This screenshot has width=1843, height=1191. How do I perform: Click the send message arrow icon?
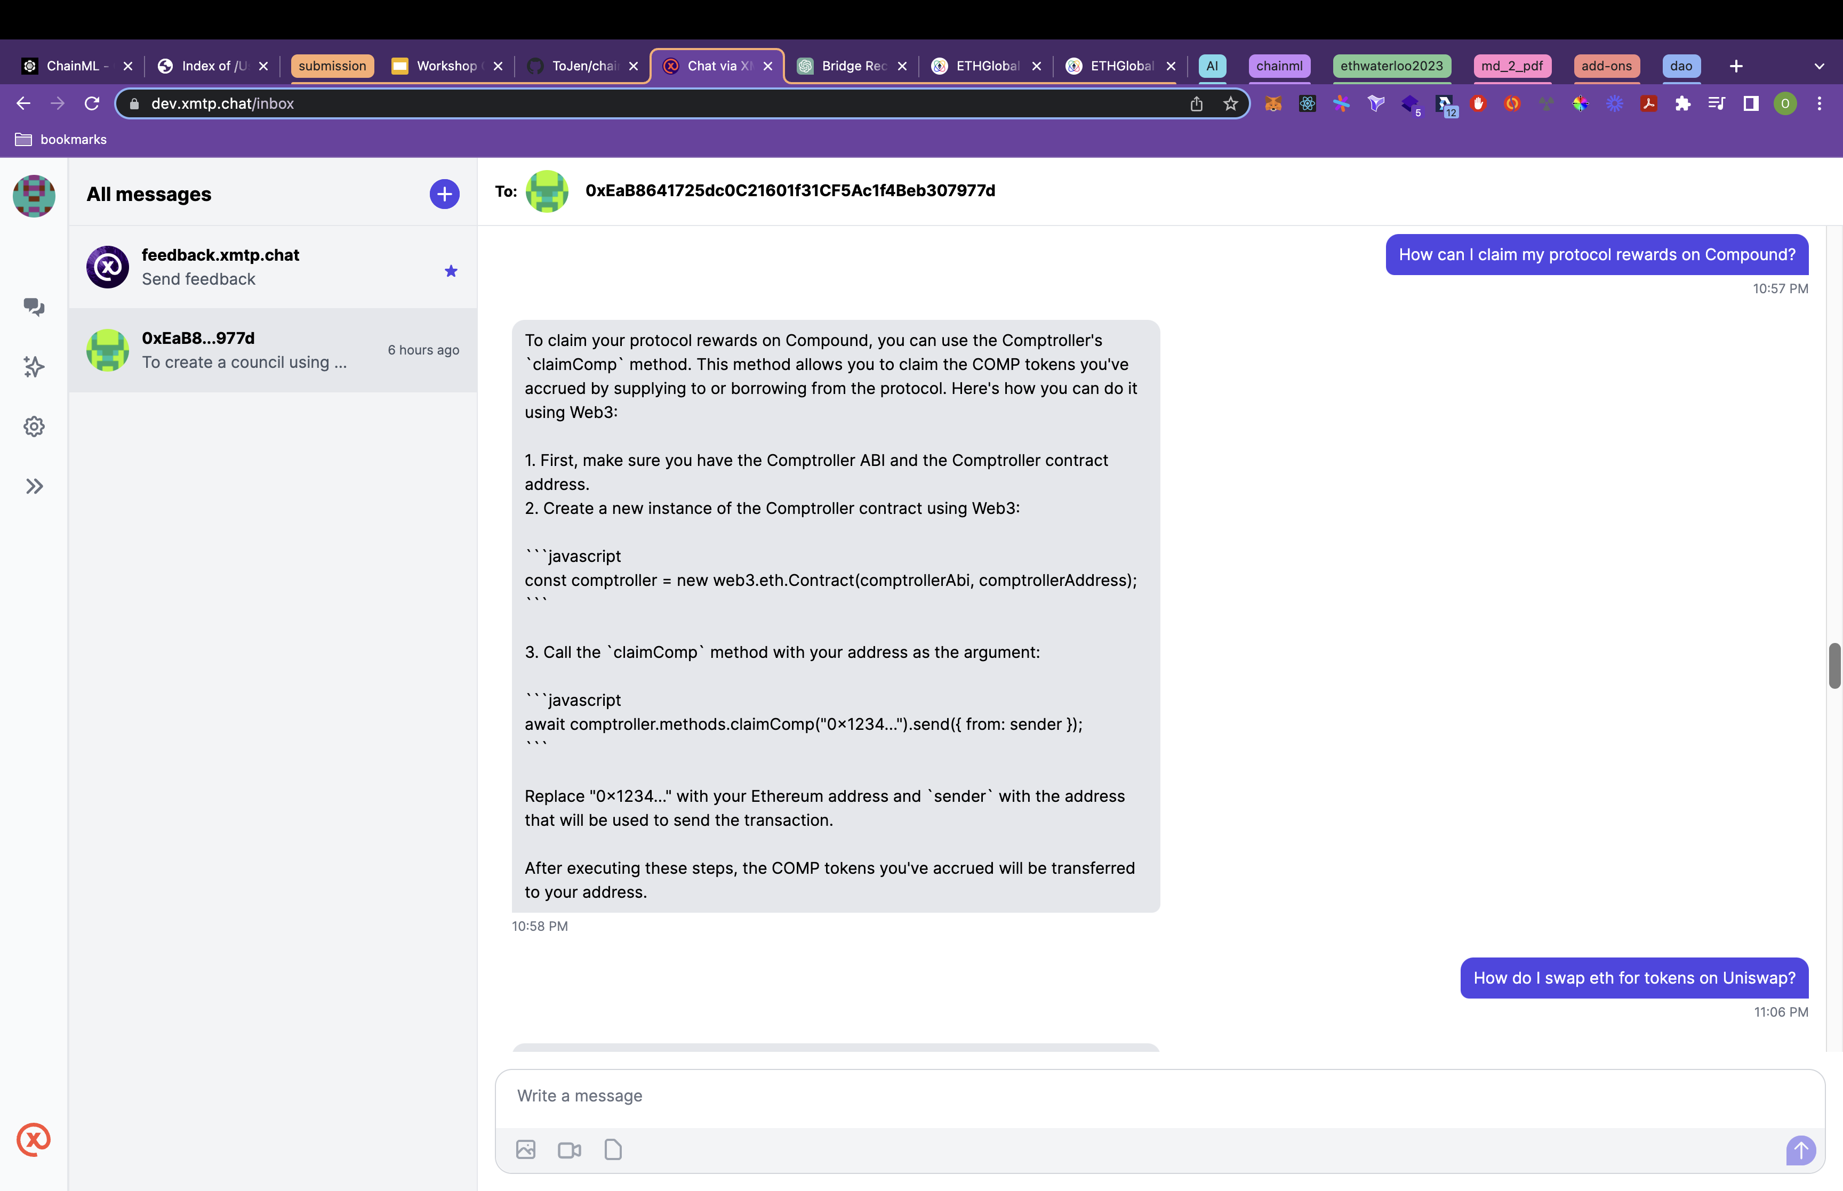[1802, 1150]
